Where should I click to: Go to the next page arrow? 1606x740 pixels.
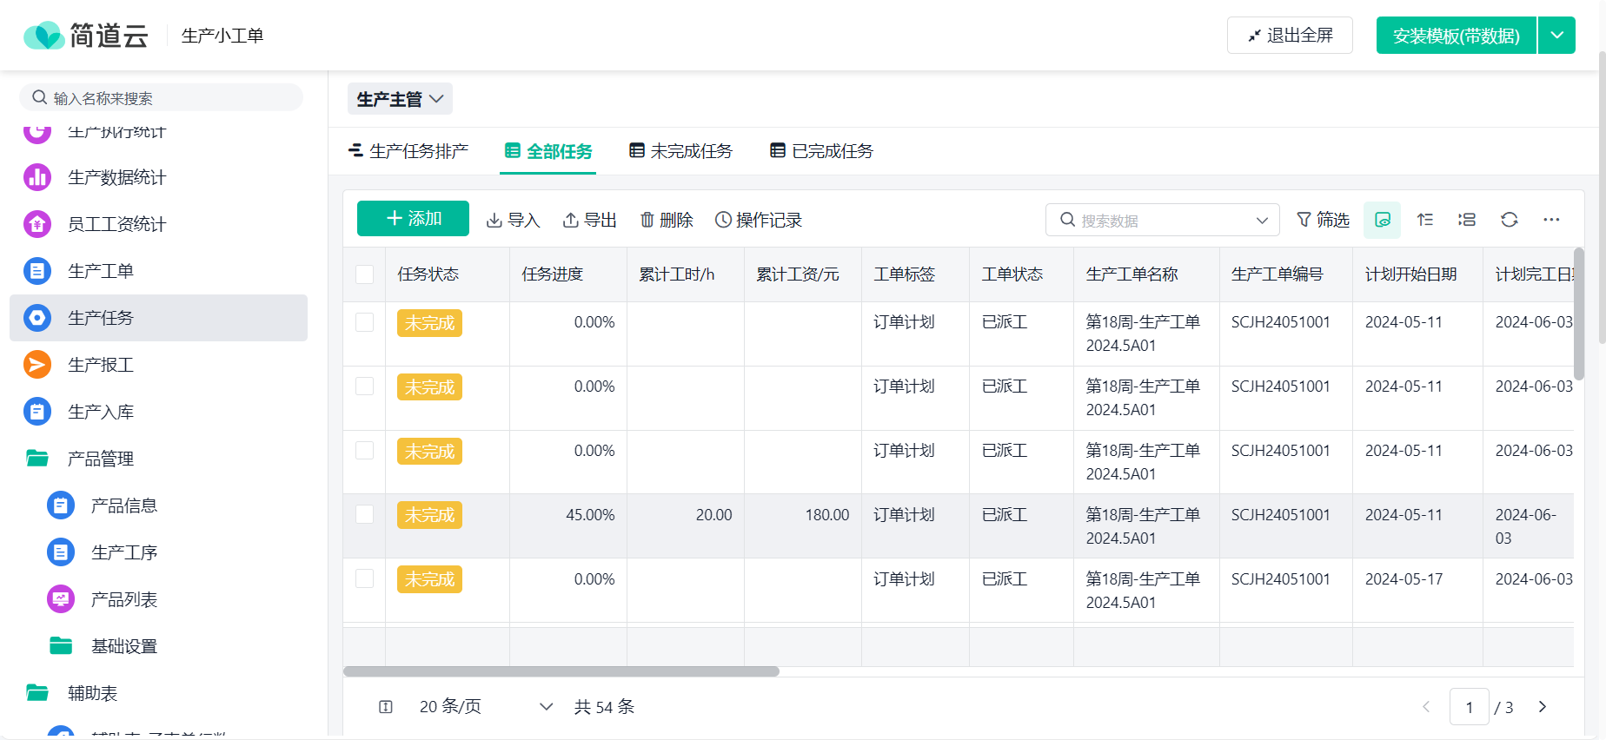click(x=1543, y=707)
